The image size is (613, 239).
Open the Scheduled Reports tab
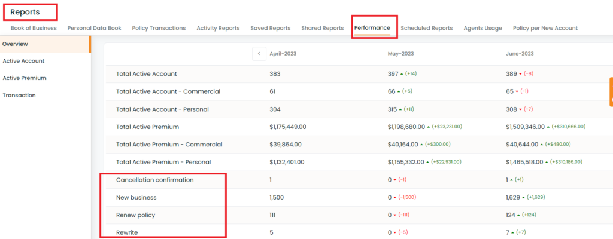pos(426,28)
